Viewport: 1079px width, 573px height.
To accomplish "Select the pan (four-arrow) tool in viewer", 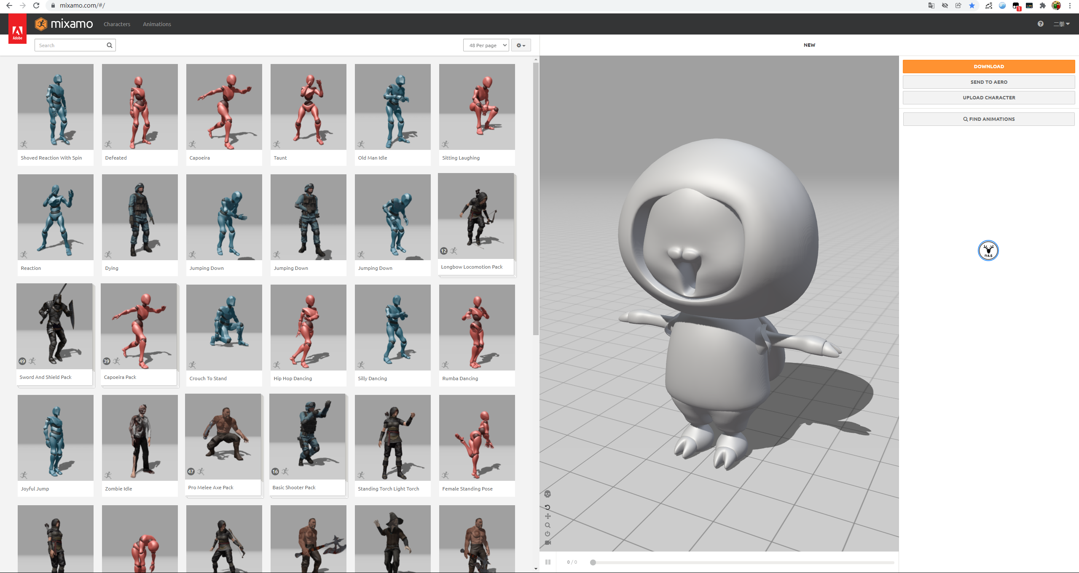I will point(548,516).
